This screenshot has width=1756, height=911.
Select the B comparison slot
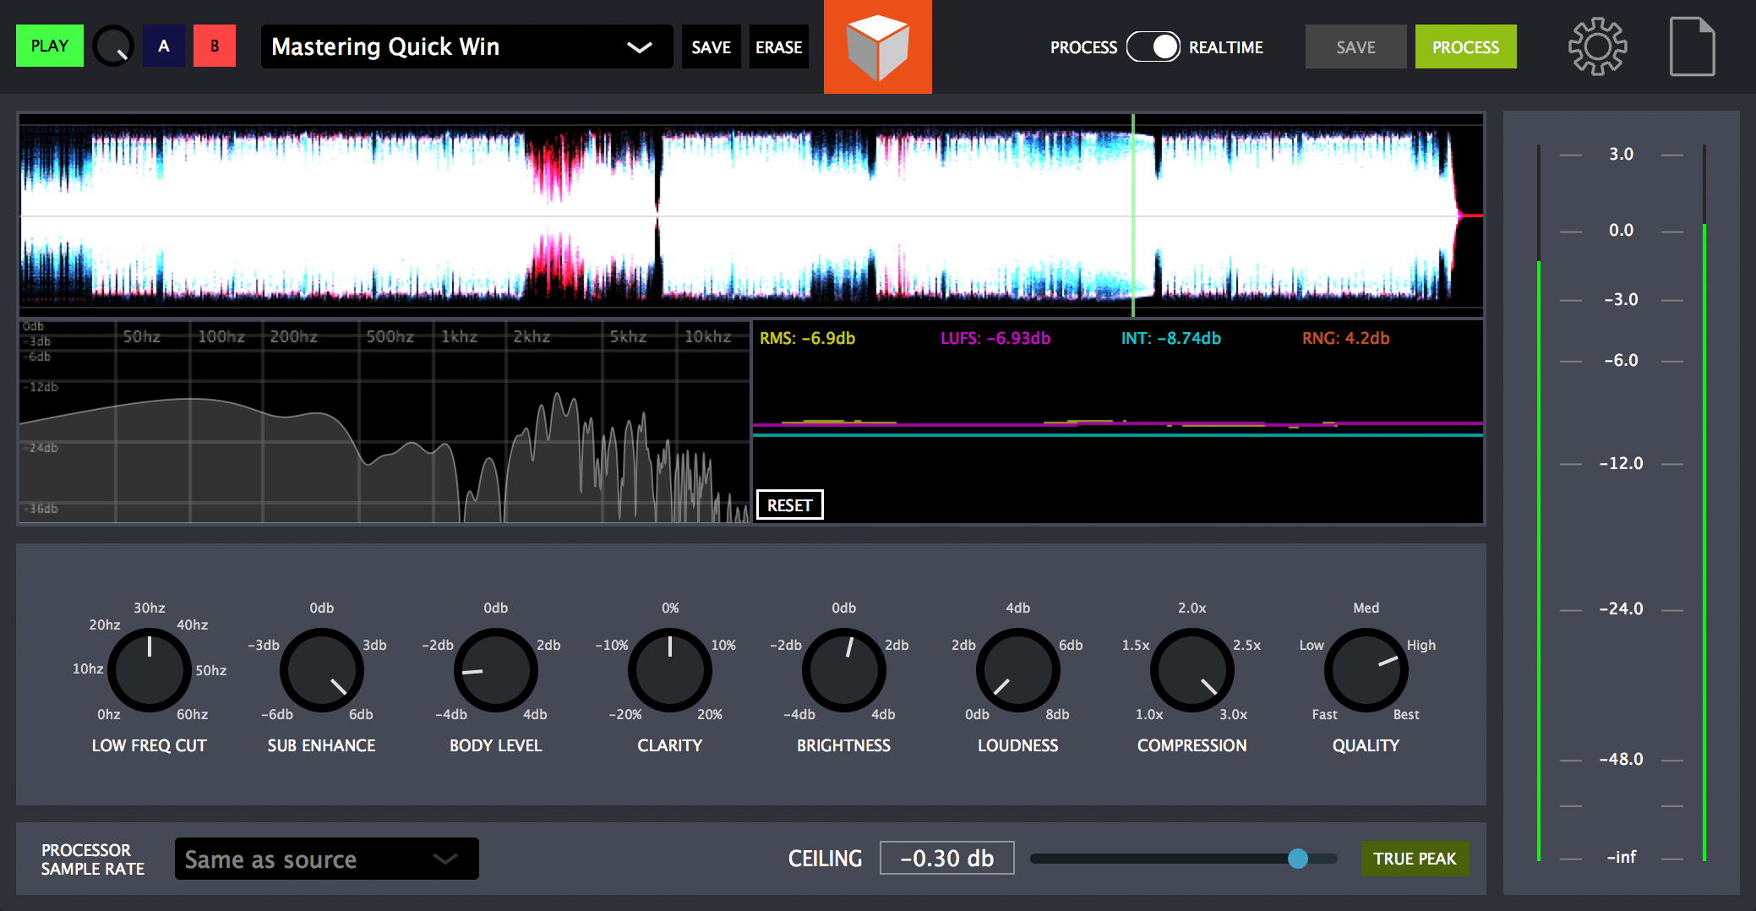point(215,46)
